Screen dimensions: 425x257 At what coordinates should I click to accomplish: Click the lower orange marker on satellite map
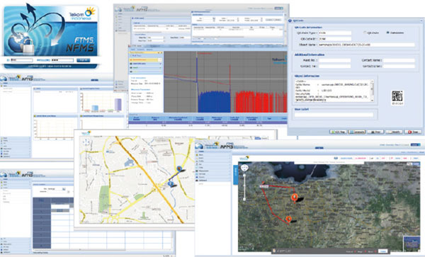289,219
